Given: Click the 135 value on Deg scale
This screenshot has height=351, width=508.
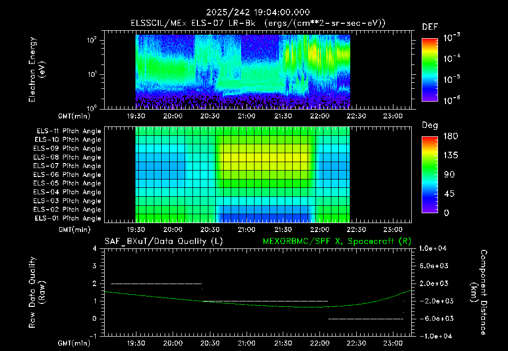Looking at the screenshot, I should (x=450, y=156).
